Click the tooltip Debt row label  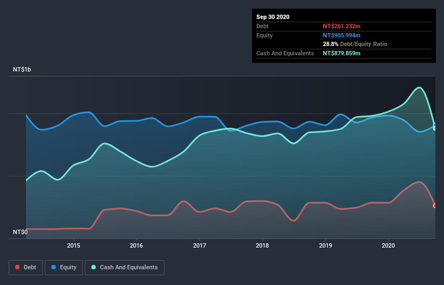coord(262,26)
